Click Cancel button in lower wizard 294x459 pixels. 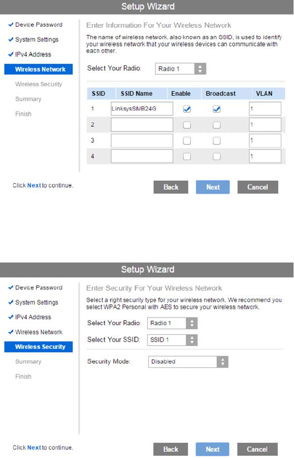(257, 450)
